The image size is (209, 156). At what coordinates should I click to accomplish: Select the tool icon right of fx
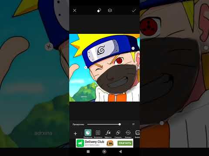point(118,133)
